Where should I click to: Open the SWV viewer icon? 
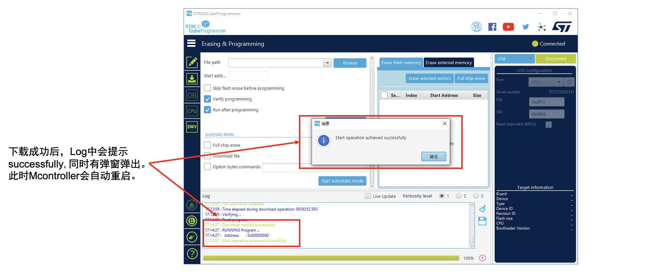coord(192,127)
